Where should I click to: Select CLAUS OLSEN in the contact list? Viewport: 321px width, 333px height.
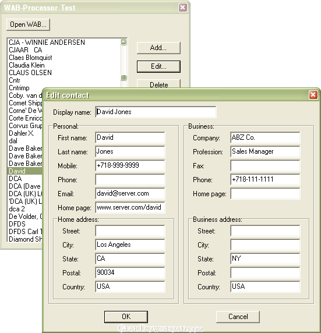click(x=30, y=73)
